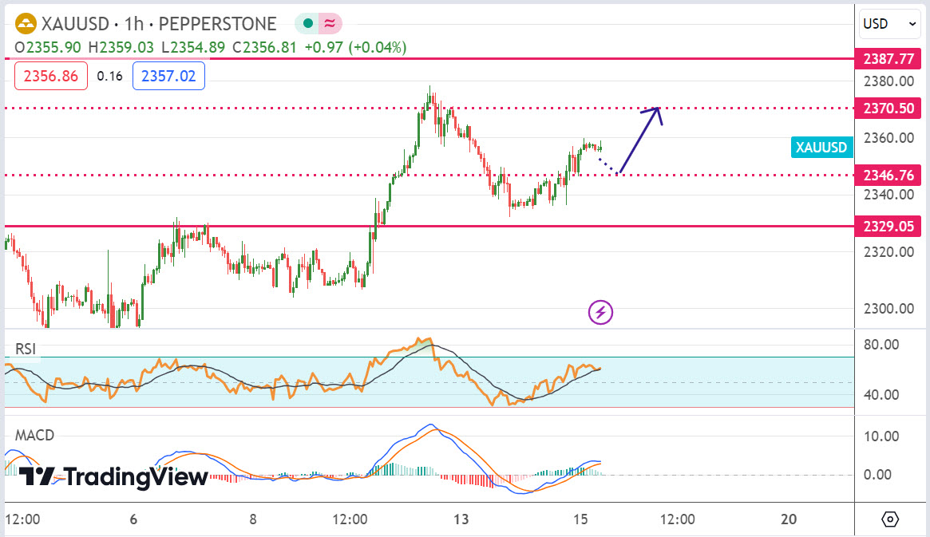The width and height of the screenshot is (930, 537).
Task: Select the 2329.05 price level label
Action: coord(888,227)
